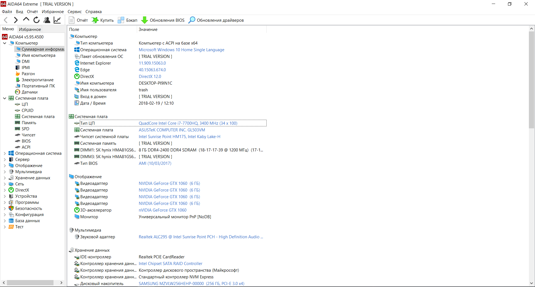Click the BIOS updates green arrow button
This screenshot has width=535, height=287.
point(163,20)
